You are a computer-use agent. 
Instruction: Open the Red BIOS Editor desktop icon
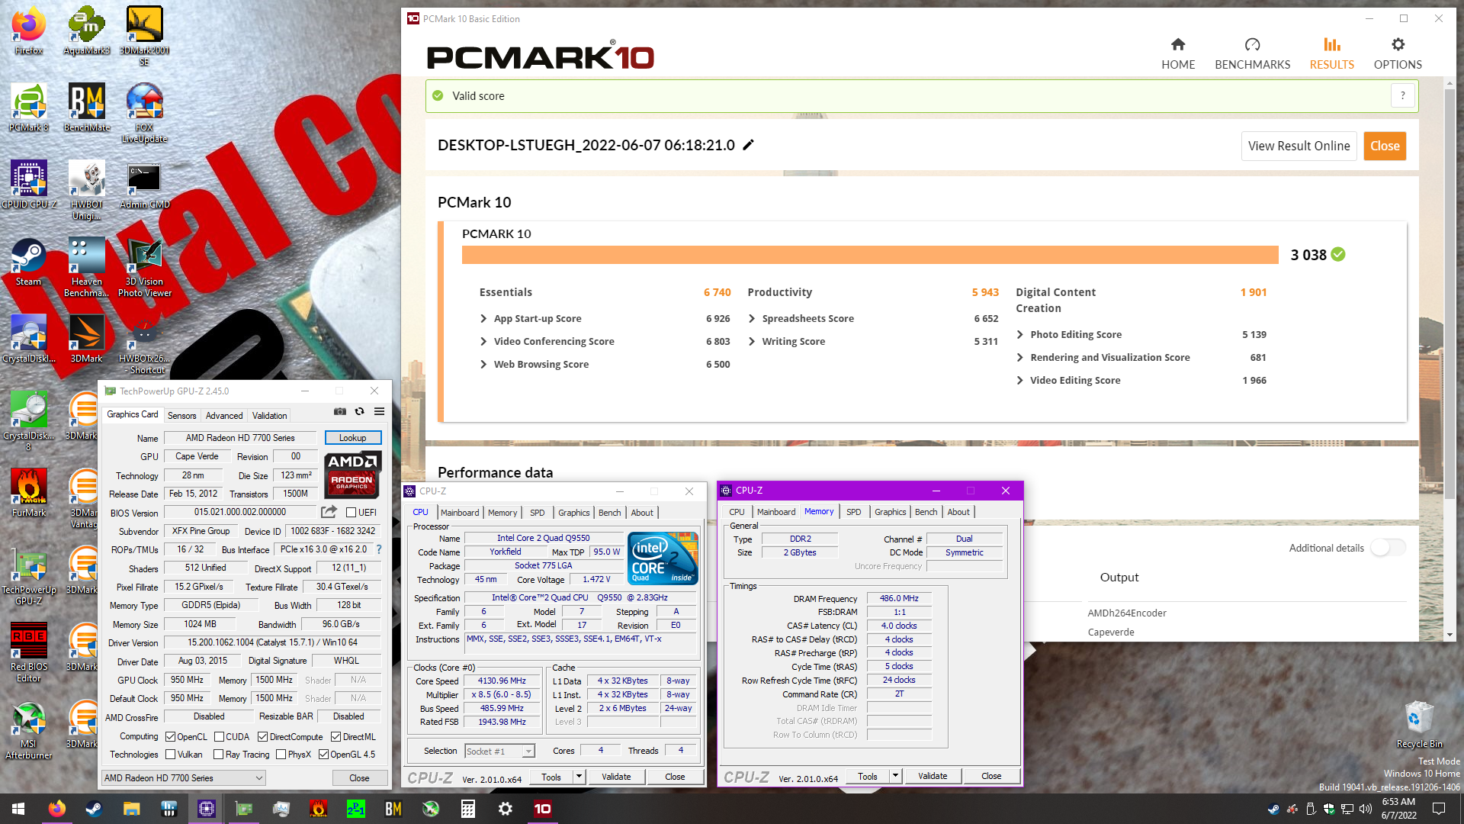pyautogui.click(x=29, y=652)
